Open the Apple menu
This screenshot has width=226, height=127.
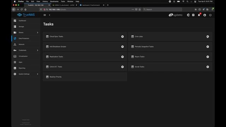point(14,1)
